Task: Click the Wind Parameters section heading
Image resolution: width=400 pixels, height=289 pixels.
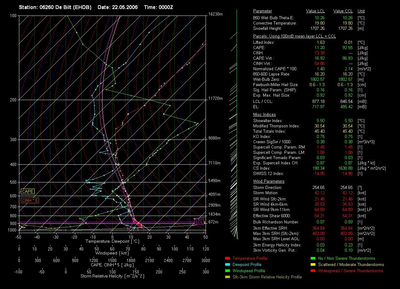Action: tap(269, 181)
